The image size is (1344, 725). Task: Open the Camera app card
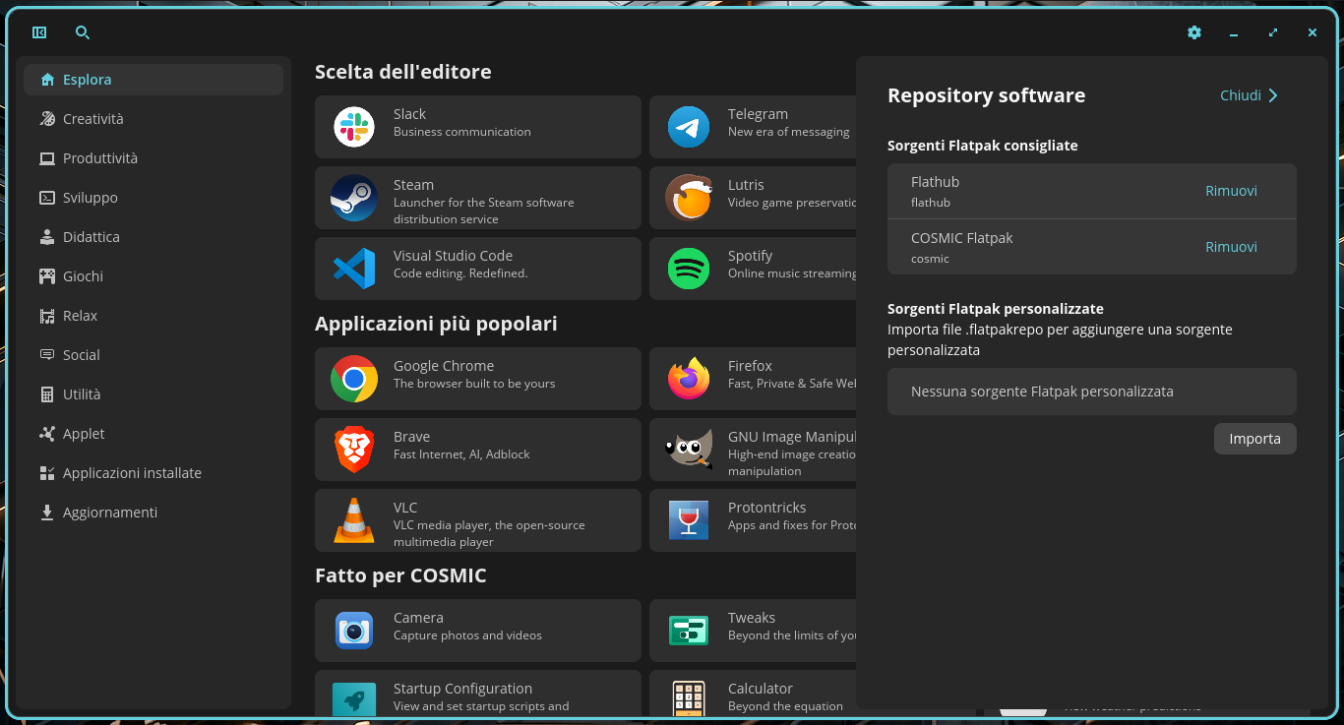click(478, 631)
